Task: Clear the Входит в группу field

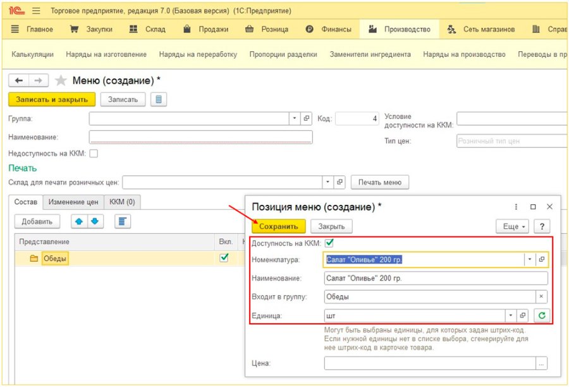Action: coord(541,297)
